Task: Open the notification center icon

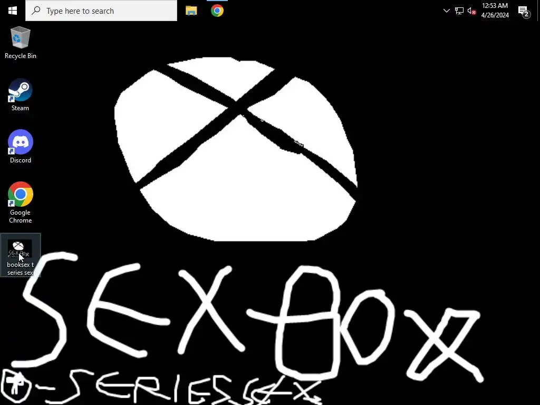Action: [524, 11]
